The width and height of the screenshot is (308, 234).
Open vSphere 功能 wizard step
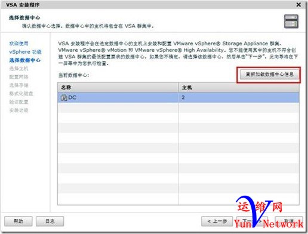(25, 52)
